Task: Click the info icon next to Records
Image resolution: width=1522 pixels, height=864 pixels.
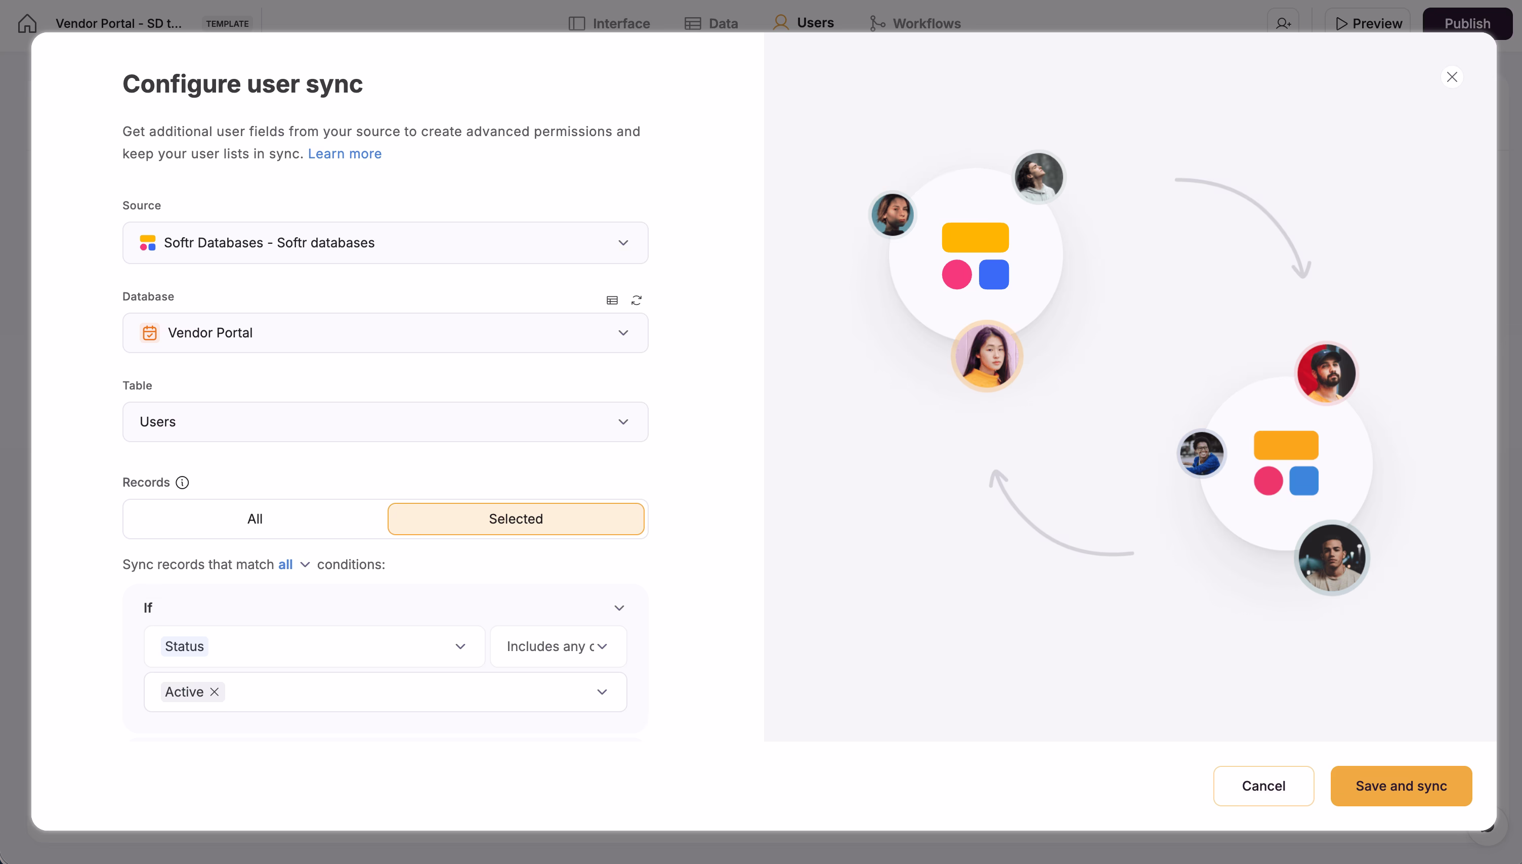Action: pos(182,483)
